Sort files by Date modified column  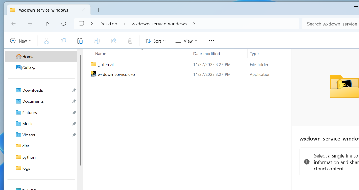(x=207, y=54)
